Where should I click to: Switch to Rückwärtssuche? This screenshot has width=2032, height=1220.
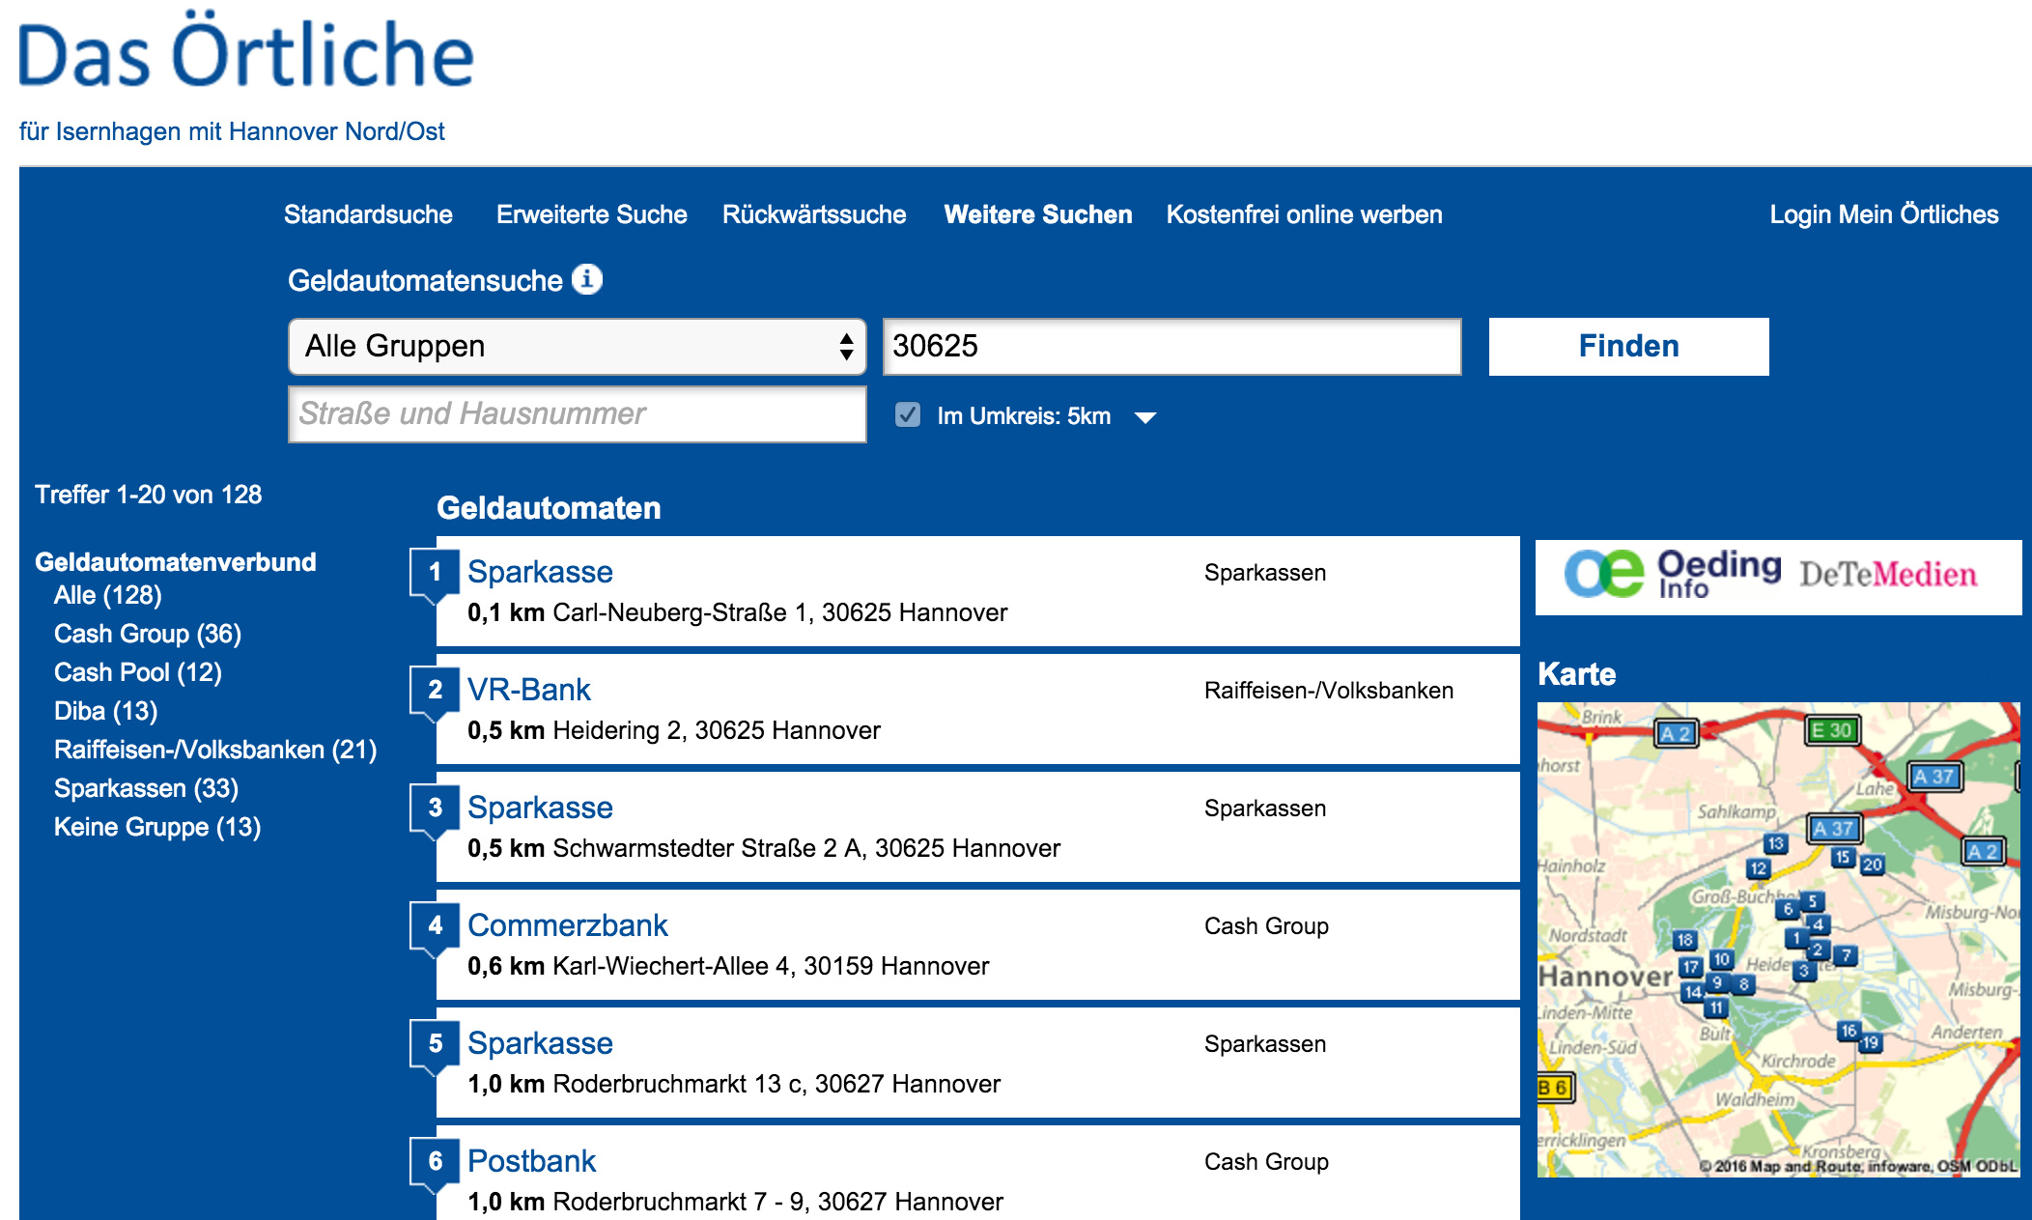pyautogui.click(x=813, y=214)
